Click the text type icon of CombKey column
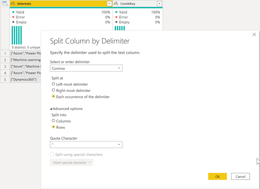The width and height of the screenshot is (260, 189). (x=116, y=3)
